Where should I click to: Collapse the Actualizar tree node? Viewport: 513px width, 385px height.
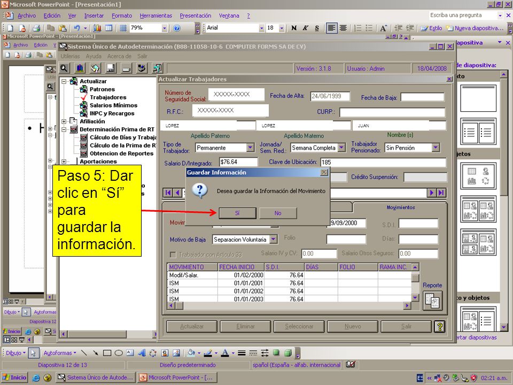tap(64, 81)
